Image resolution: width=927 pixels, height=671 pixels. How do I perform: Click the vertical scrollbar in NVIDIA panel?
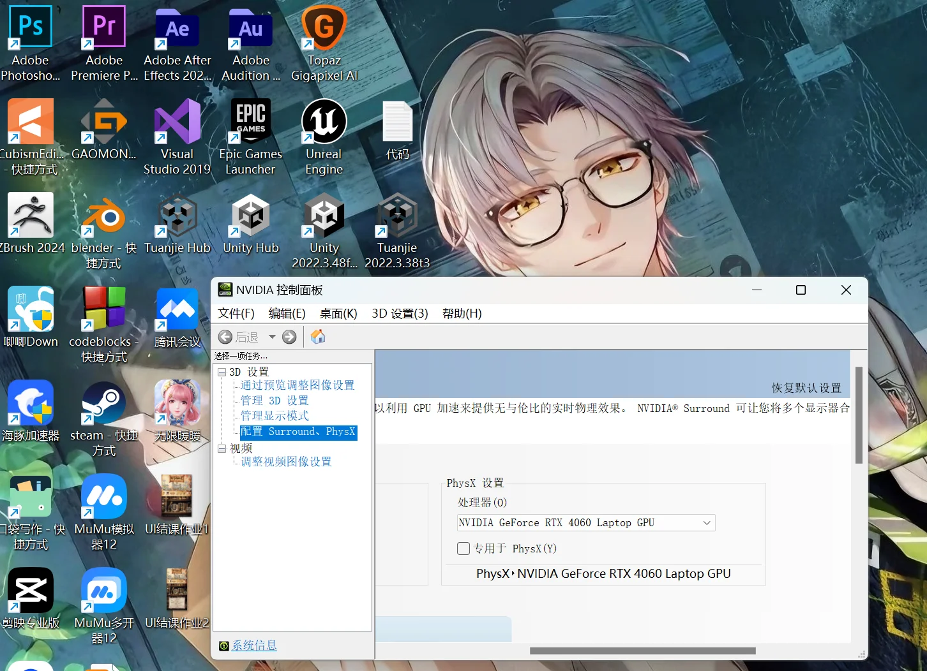coord(859,415)
